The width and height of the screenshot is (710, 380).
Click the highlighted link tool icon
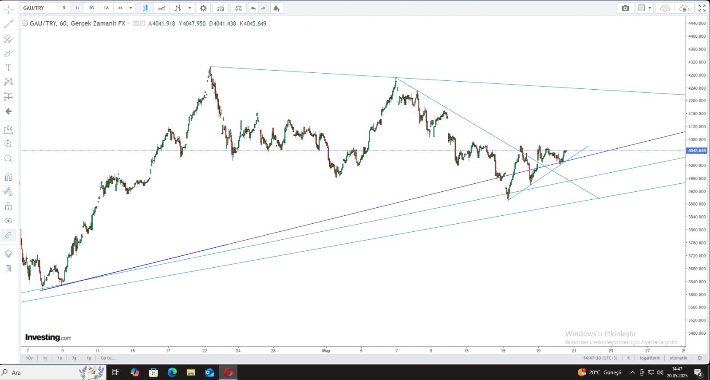pos(8,235)
